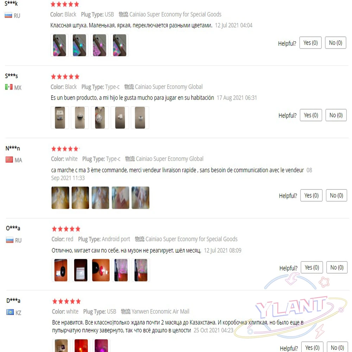Open the red-lit photo in D***a's review
Viewport: 352px width, 352px height.
click(81, 346)
